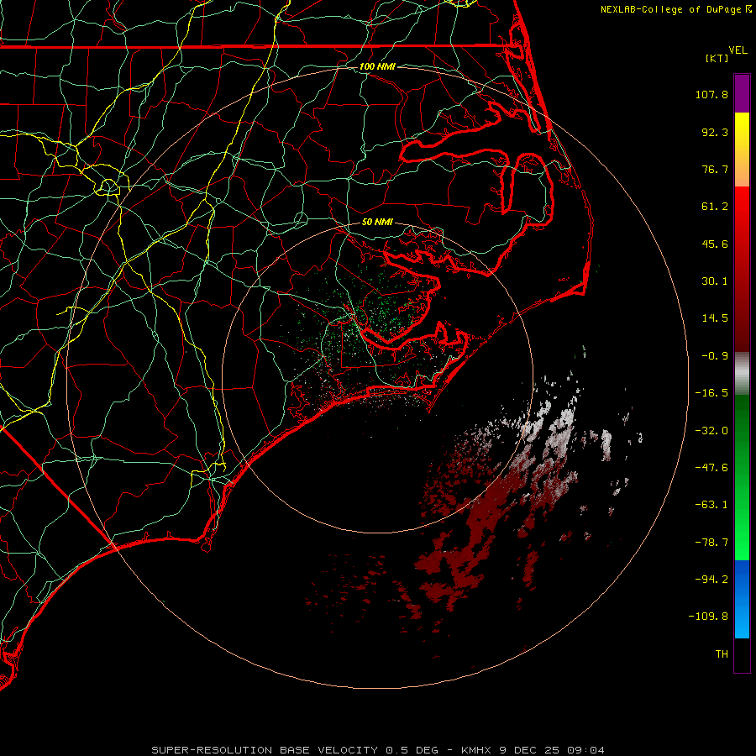Click the -16.5 legend value

(x=711, y=393)
